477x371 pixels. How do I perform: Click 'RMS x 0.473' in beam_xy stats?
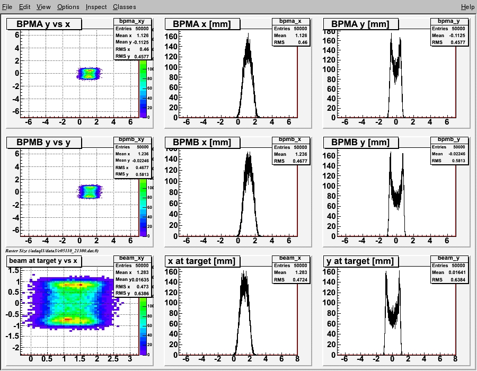pyautogui.click(x=132, y=286)
